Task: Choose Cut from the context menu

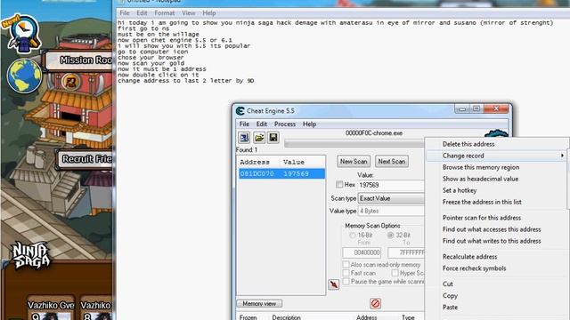Action: coord(447,284)
